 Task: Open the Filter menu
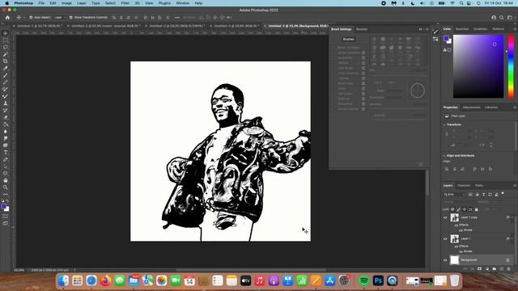pyautogui.click(x=125, y=3)
